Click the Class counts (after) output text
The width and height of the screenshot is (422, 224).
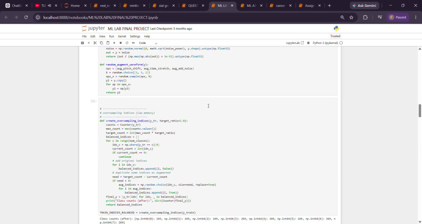point(217,221)
